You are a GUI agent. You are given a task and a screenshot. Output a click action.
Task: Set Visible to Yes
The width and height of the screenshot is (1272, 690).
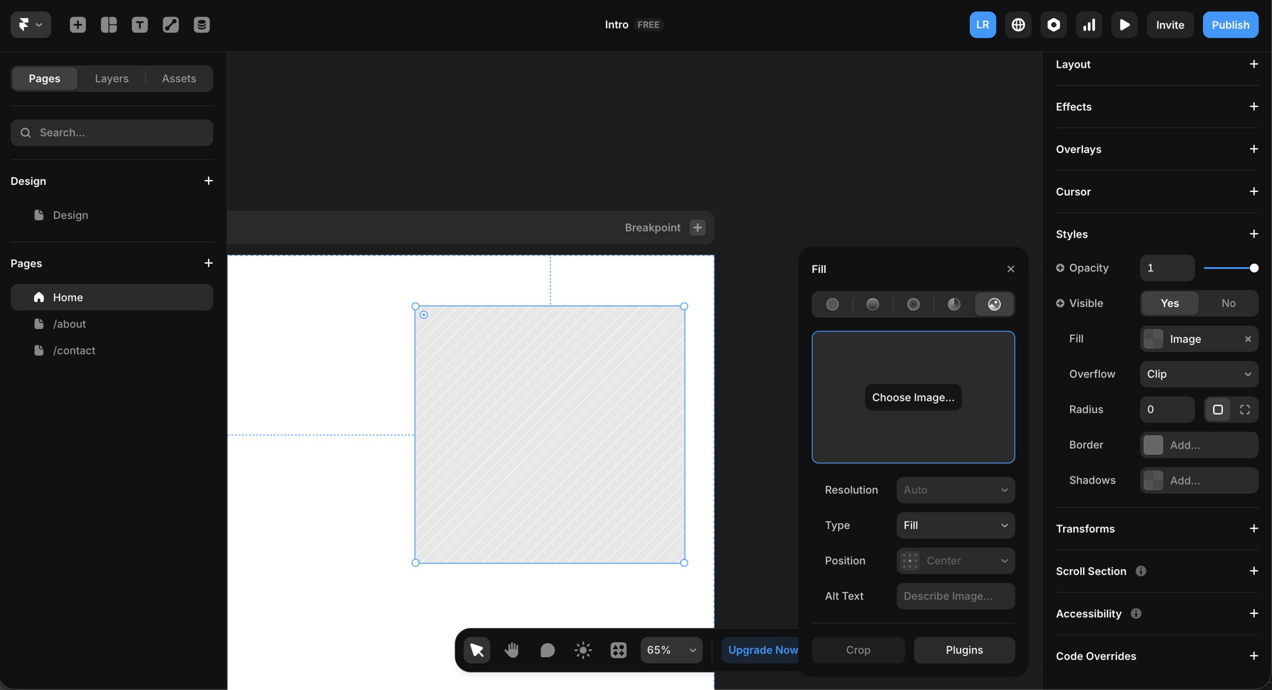tap(1169, 303)
